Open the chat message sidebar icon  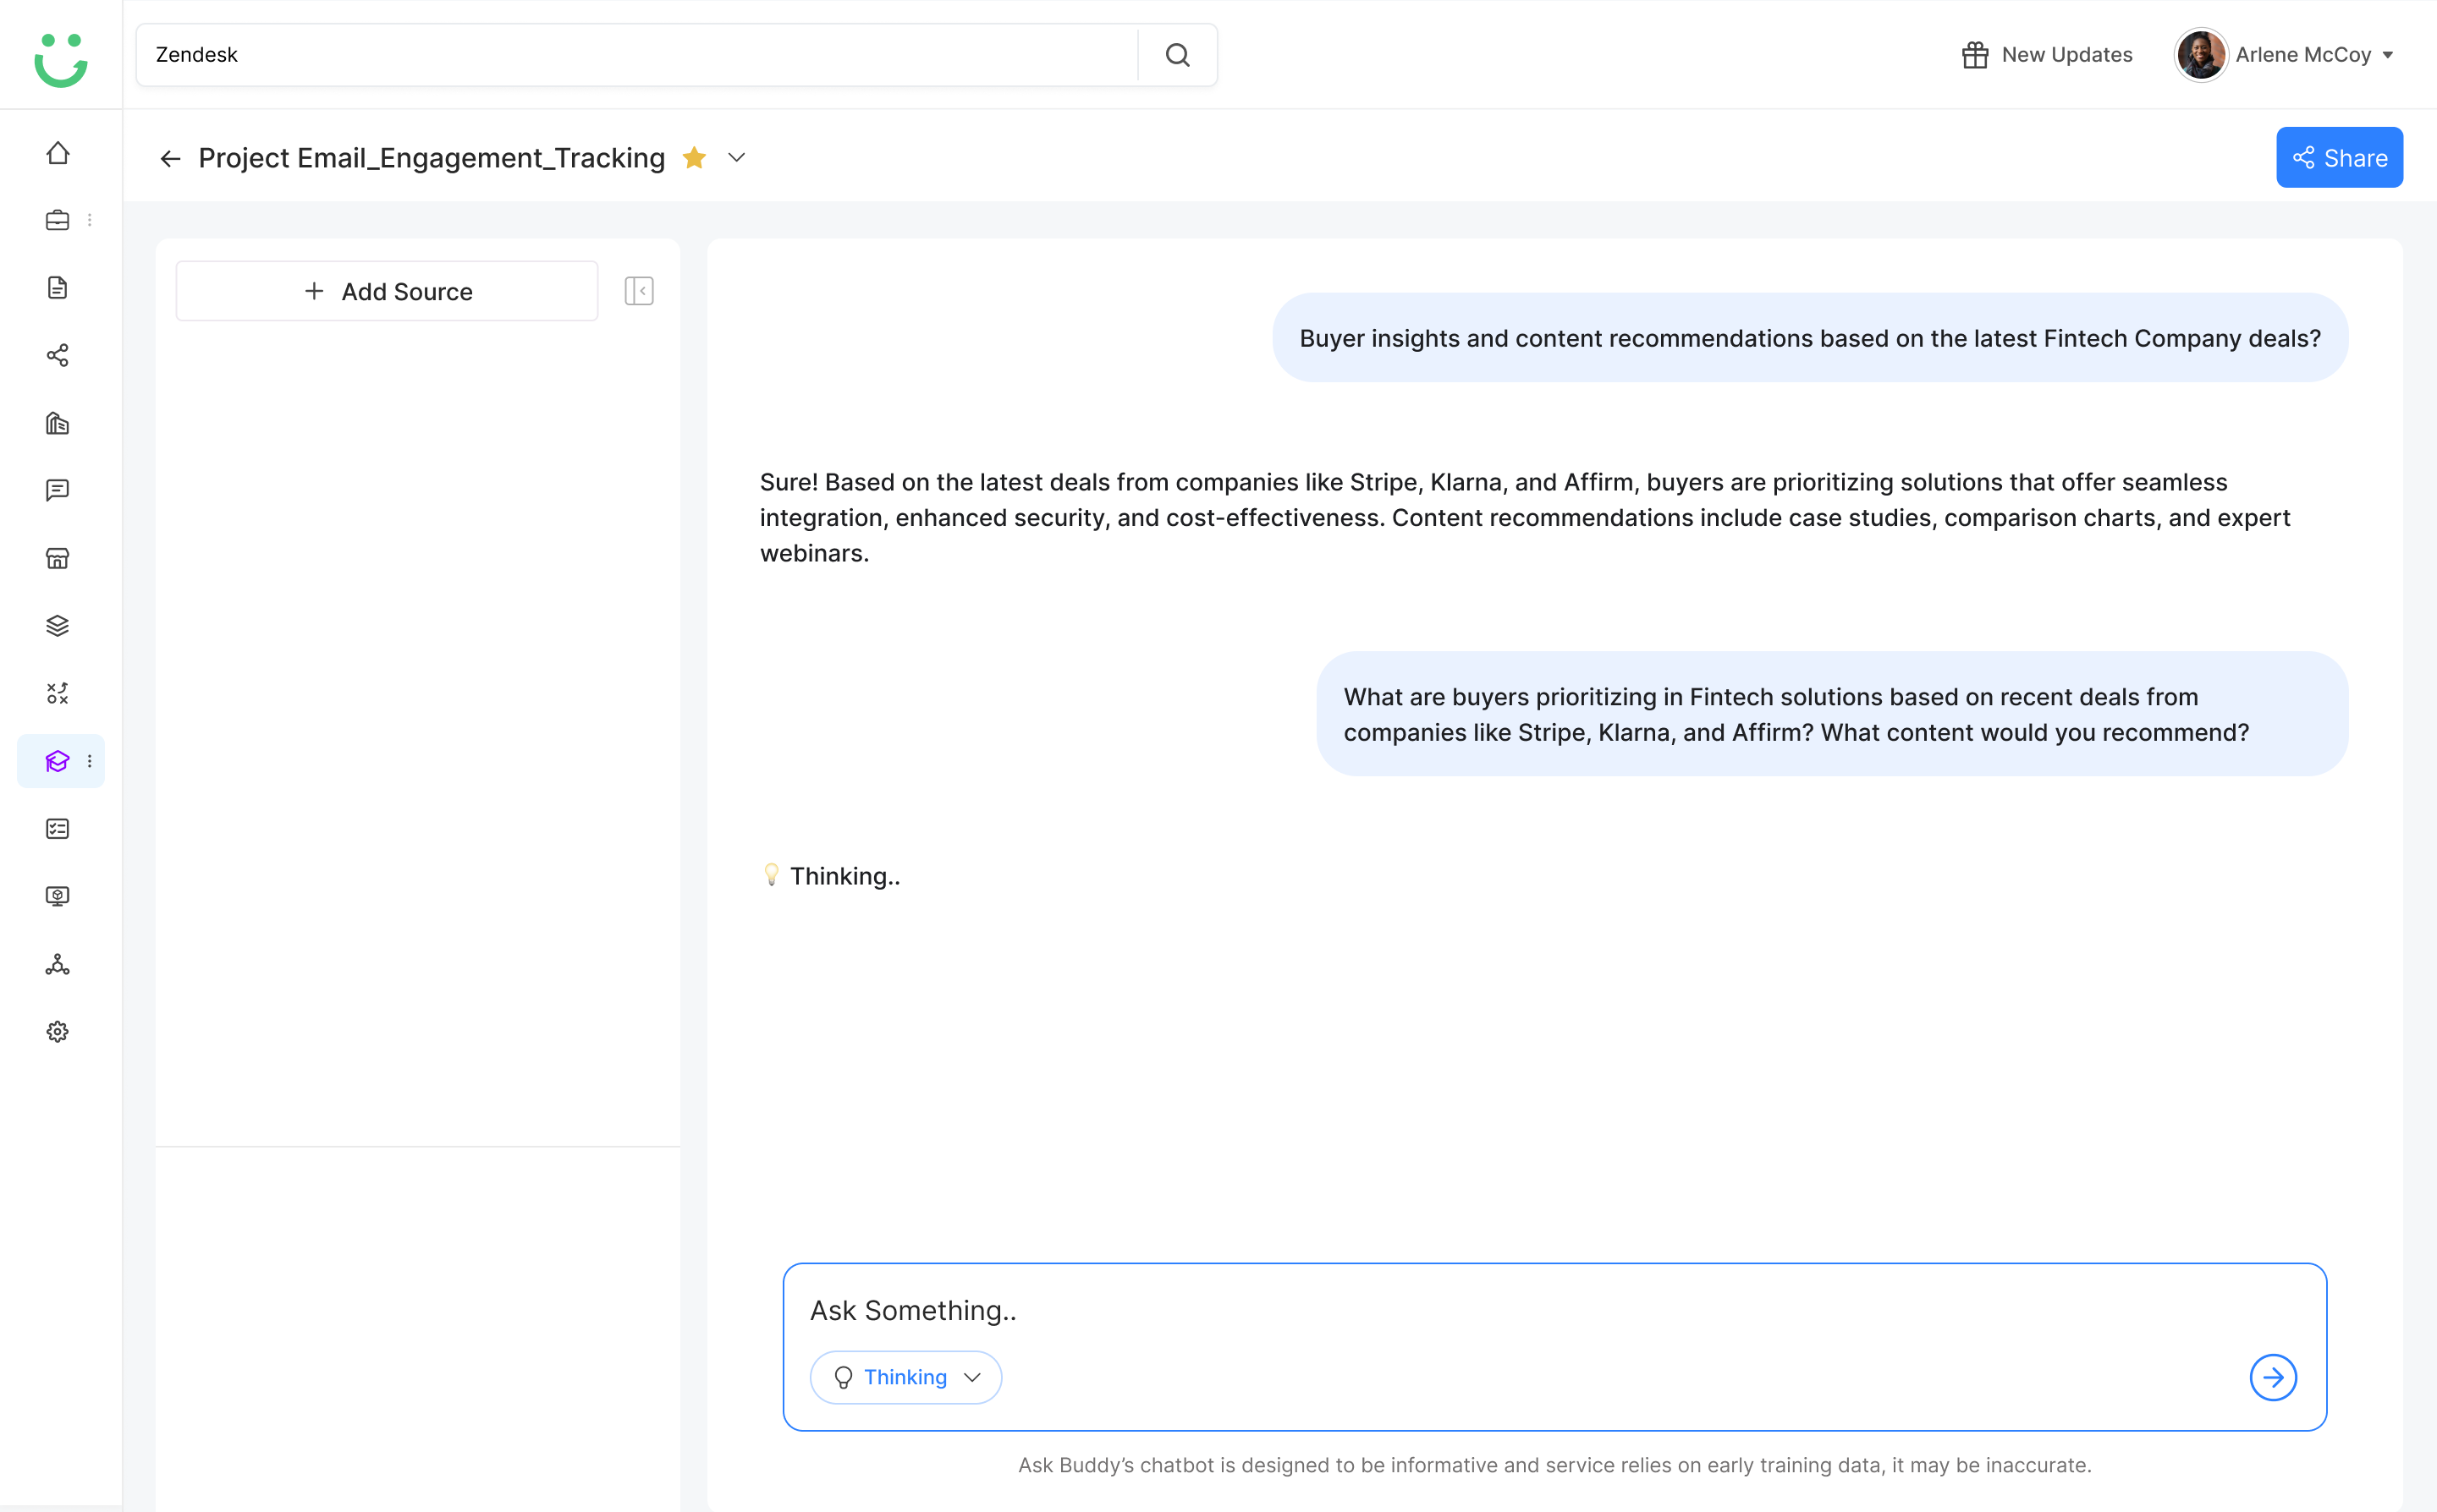(58, 490)
